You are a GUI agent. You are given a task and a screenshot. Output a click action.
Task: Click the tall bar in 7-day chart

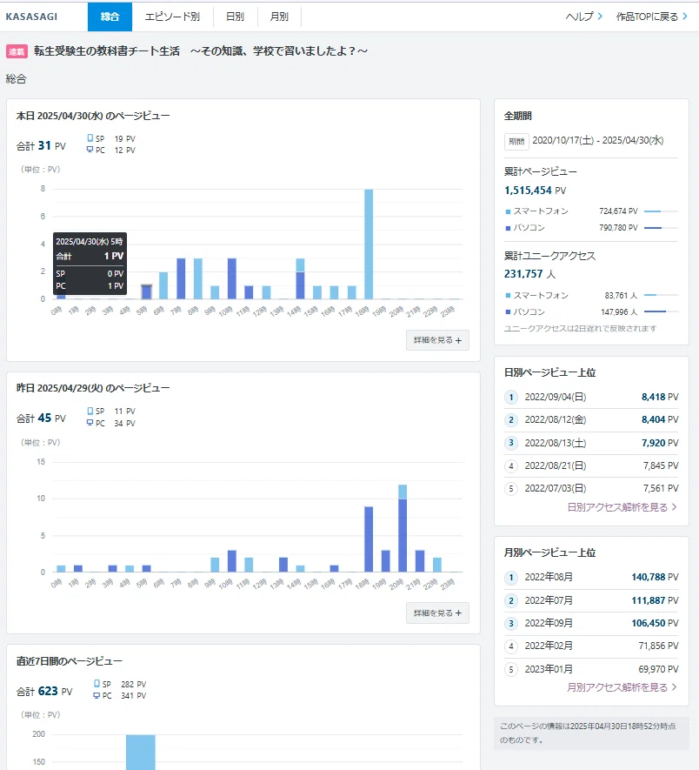tap(141, 753)
